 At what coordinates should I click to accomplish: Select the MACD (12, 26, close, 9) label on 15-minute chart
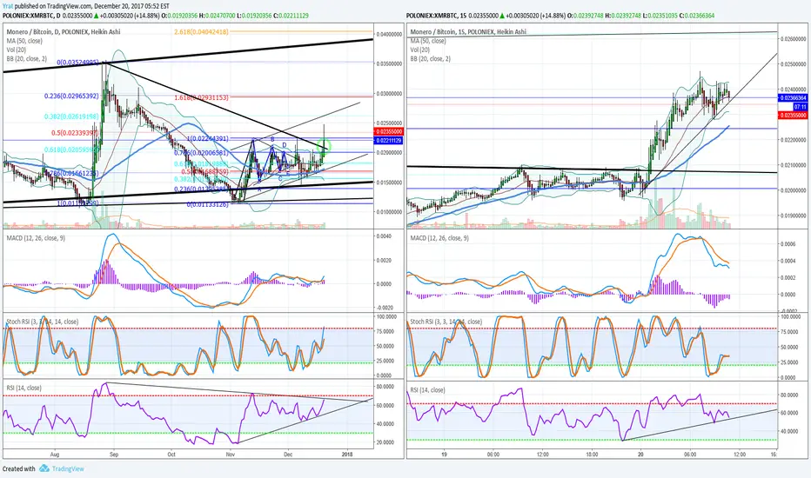click(x=439, y=238)
